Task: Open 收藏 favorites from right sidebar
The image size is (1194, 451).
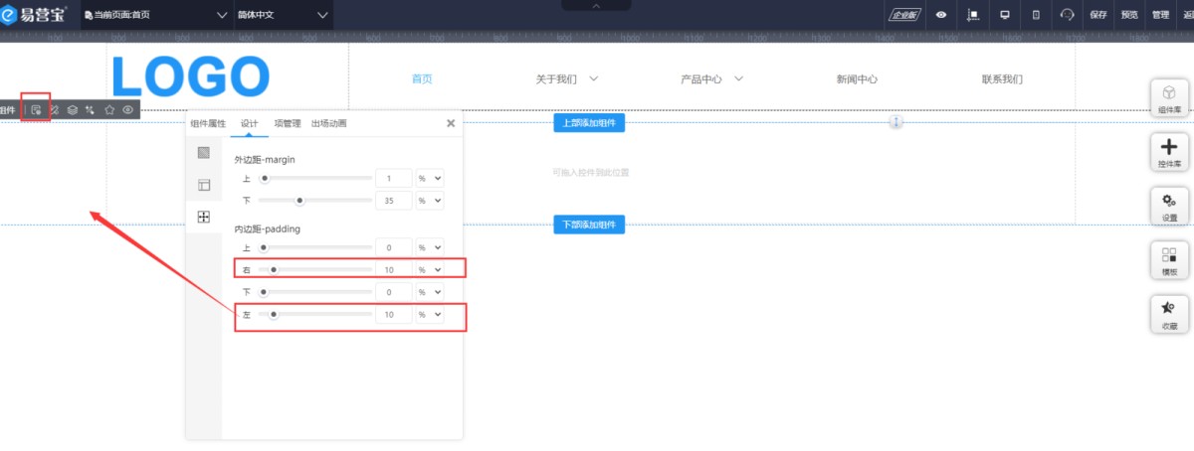Action: coord(1169,314)
